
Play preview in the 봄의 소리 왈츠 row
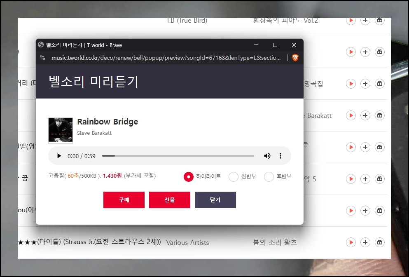351,242
